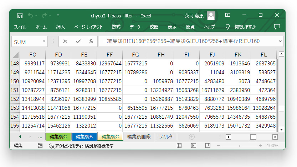Click the Undo arrow icon
The width and height of the screenshot is (297, 167).
(x=30, y=16)
